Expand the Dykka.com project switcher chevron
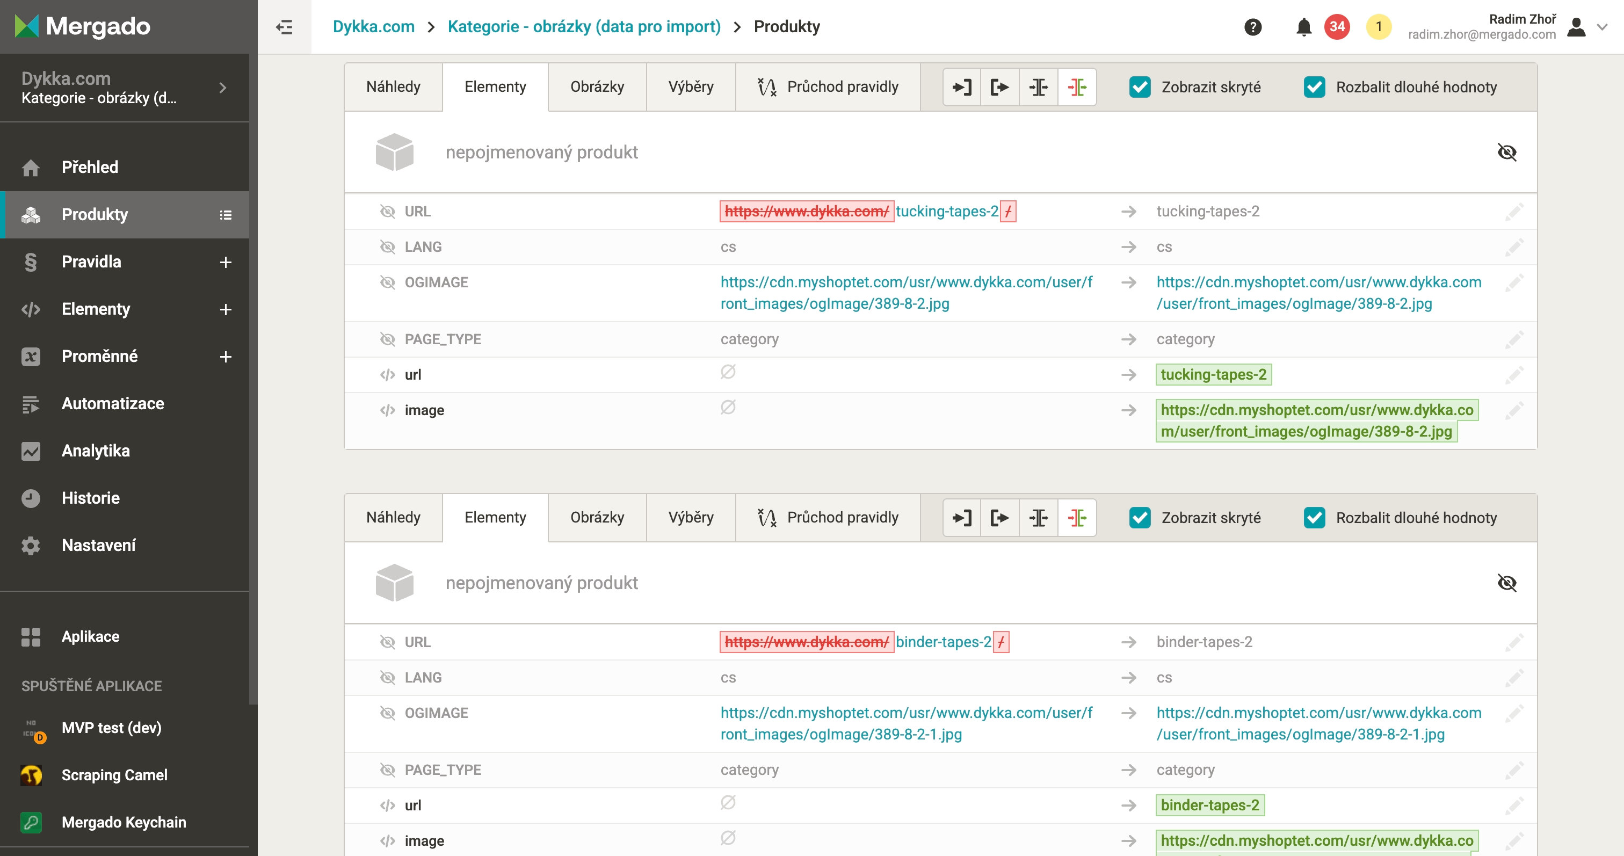1624x856 pixels. [222, 88]
